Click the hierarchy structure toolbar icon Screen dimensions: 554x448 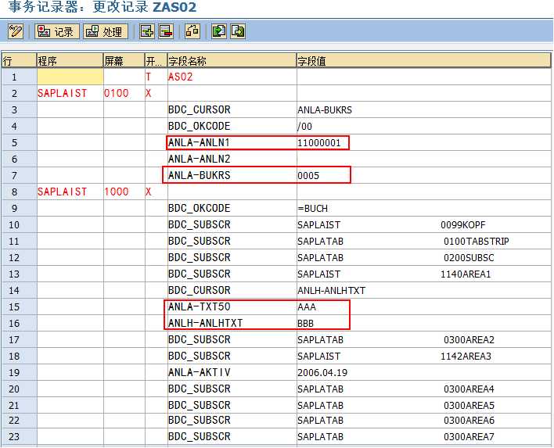point(192,31)
